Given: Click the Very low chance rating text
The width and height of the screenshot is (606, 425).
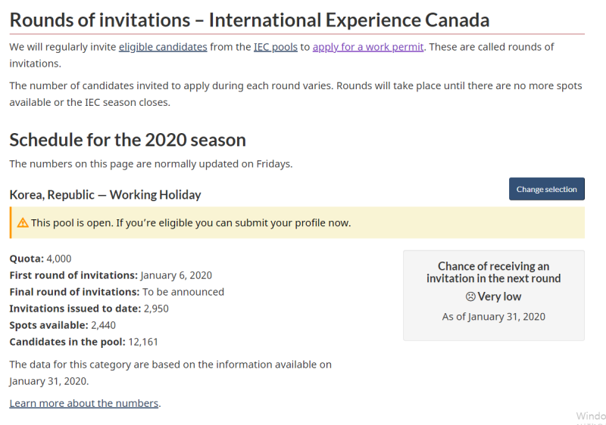Looking at the screenshot, I should tap(499, 296).
